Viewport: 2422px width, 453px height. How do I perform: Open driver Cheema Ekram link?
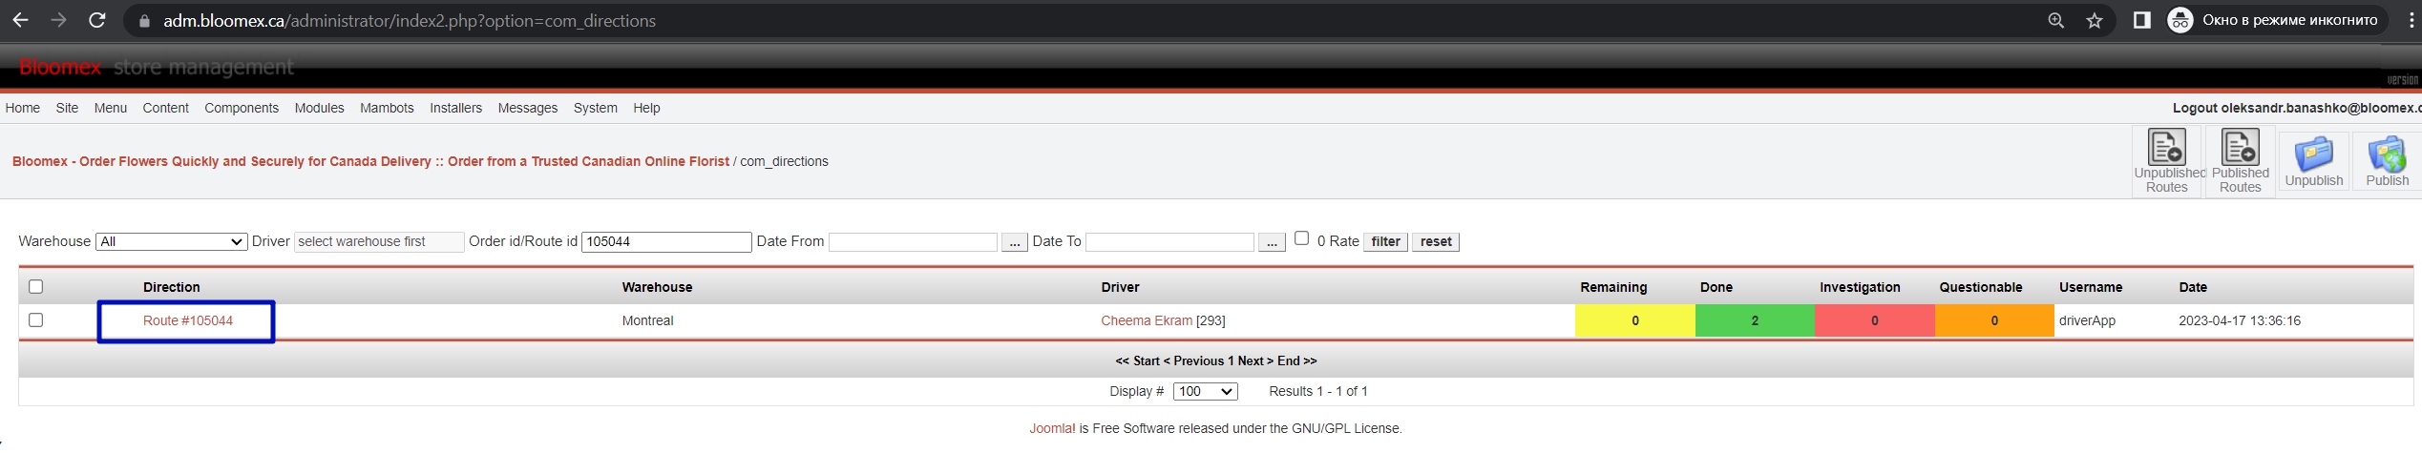pos(1147,320)
